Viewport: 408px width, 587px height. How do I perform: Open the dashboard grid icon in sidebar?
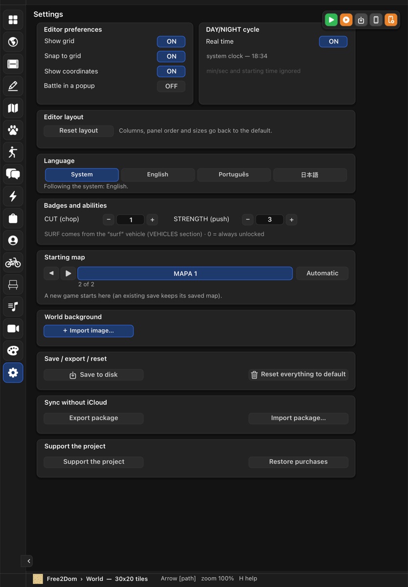(13, 20)
